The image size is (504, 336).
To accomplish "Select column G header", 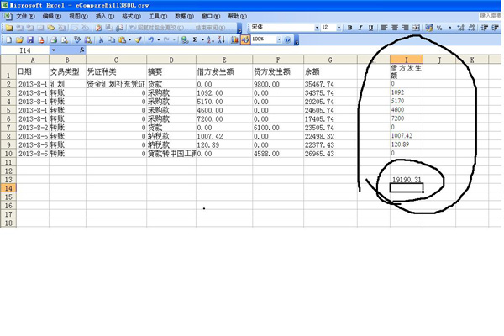I will (330, 60).
